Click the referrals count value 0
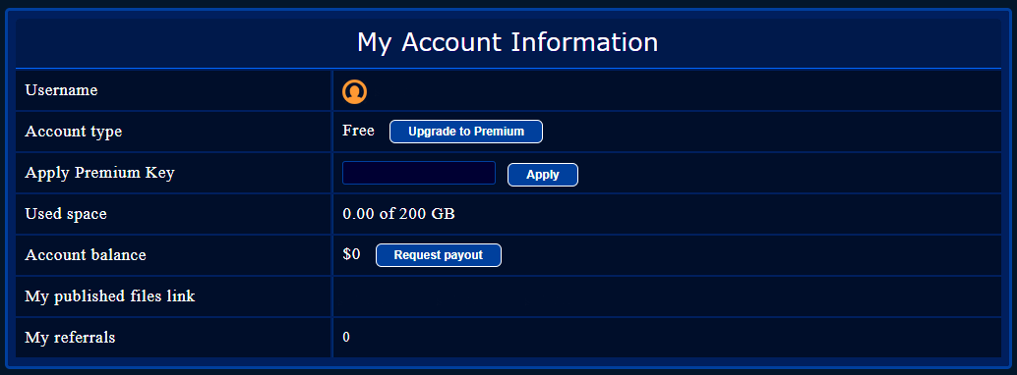The image size is (1017, 375). click(x=346, y=338)
